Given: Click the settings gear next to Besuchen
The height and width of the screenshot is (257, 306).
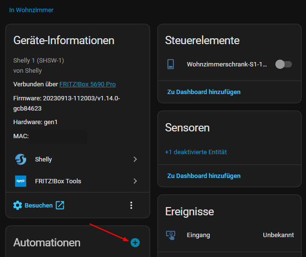Looking at the screenshot, I should (x=17, y=205).
